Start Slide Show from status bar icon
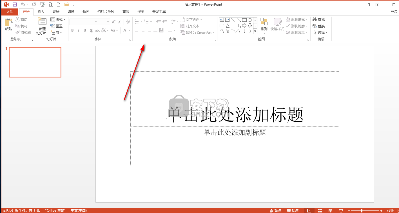 341,210
